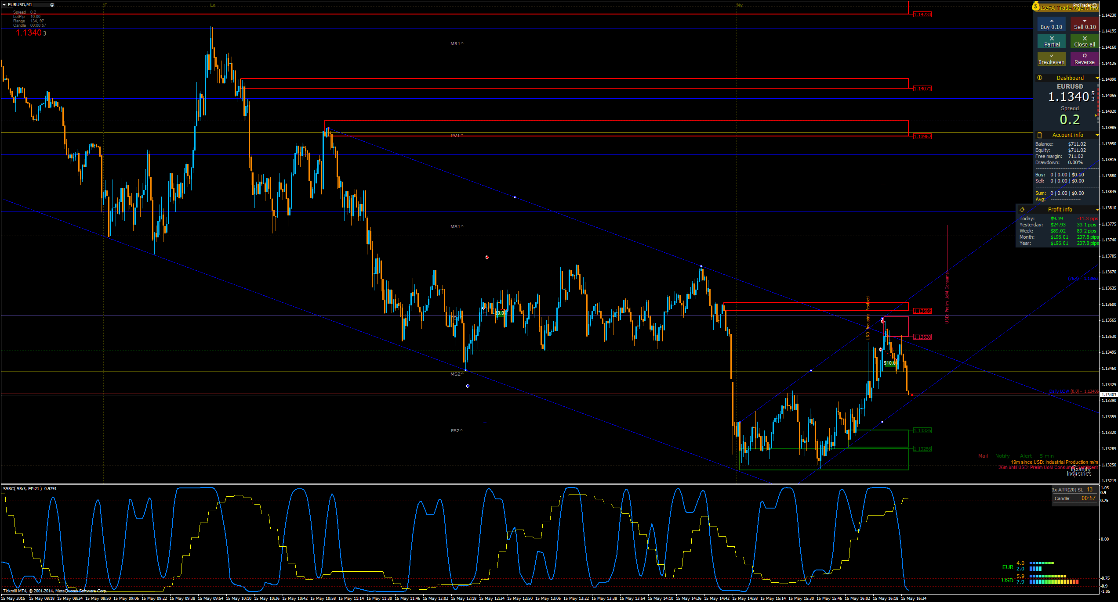
Task: Click the USD currency strength meter bars
Action: [1054, 579]
